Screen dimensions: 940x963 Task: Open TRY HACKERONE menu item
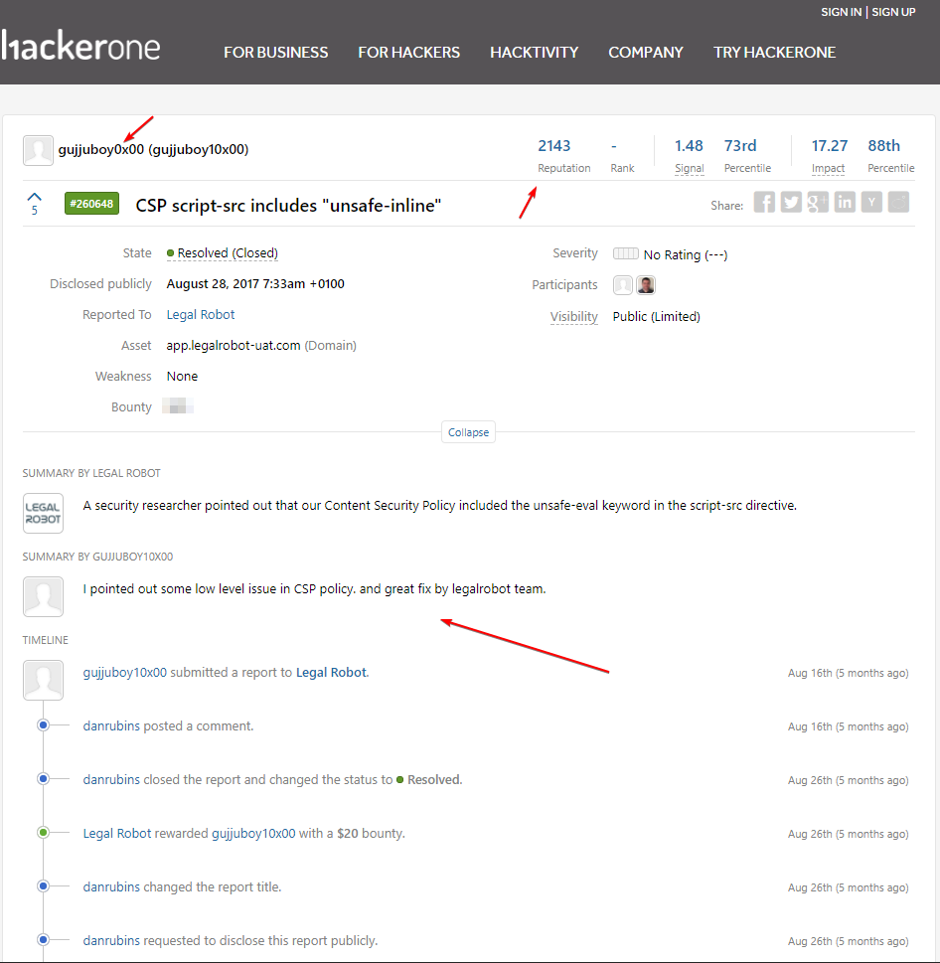(x=774, y=53)
